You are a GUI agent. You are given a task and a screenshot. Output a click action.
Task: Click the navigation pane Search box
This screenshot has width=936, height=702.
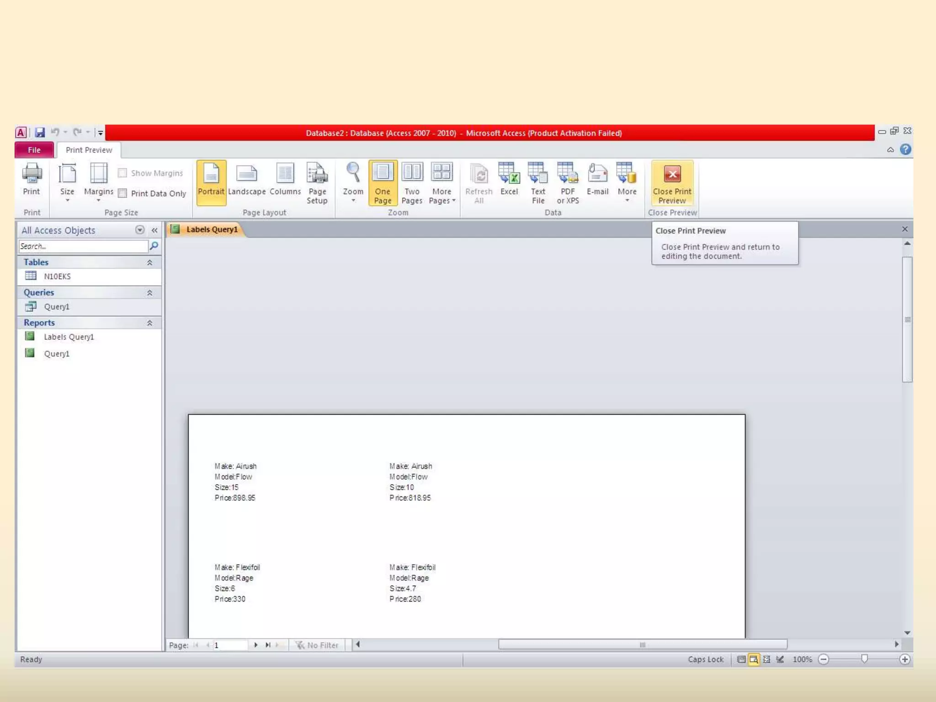83,246
